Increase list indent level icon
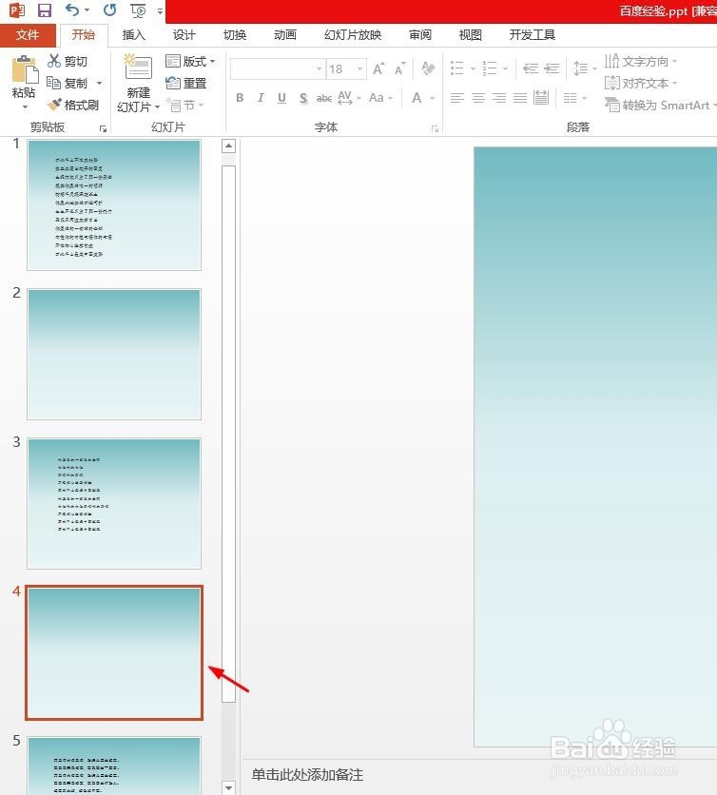This screenshot has height=795, width=717. [552, 68]
